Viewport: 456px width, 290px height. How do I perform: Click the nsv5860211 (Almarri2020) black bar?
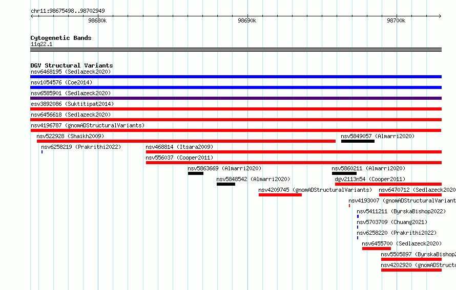pyautogui.click(x=344, y=173)
